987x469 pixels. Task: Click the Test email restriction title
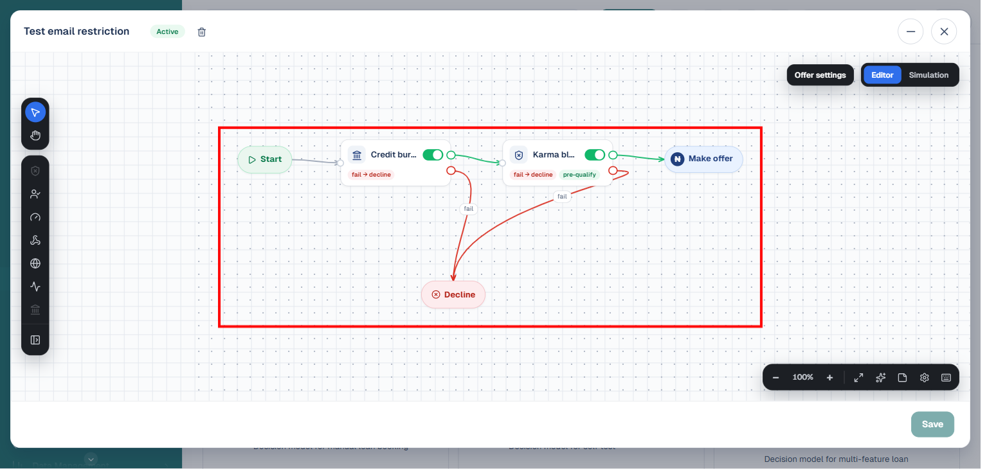point(77,31)
